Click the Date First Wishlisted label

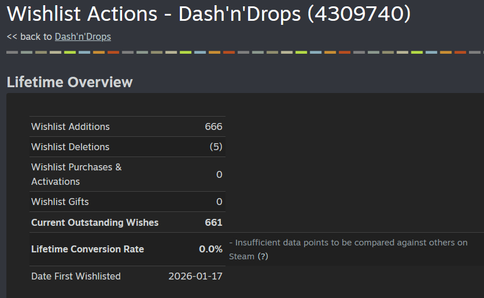(x=76, y=276)
